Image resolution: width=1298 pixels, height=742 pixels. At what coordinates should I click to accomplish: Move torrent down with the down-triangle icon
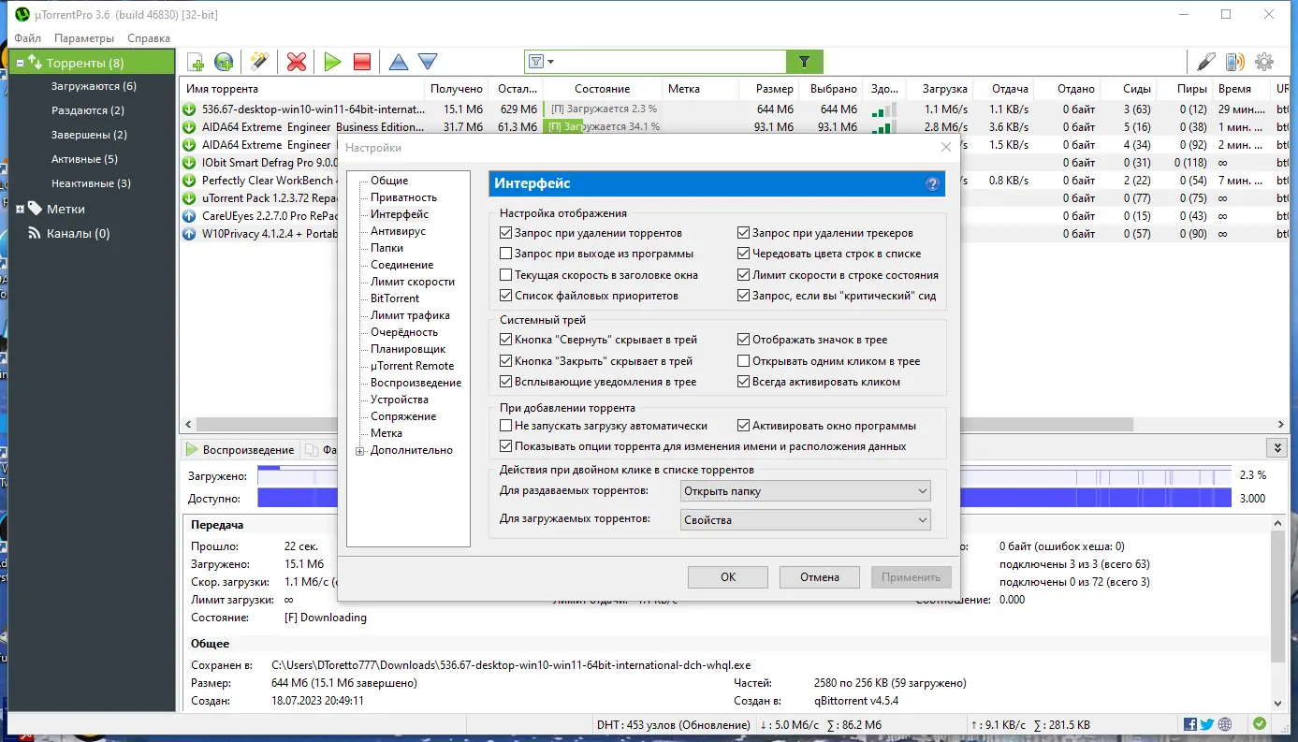click(x=428, y=63)
